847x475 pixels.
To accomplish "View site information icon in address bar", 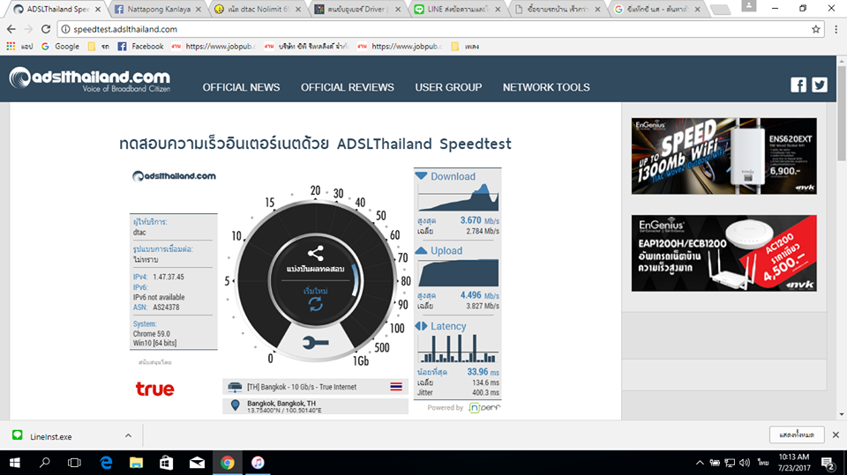I will click(65, 29).
